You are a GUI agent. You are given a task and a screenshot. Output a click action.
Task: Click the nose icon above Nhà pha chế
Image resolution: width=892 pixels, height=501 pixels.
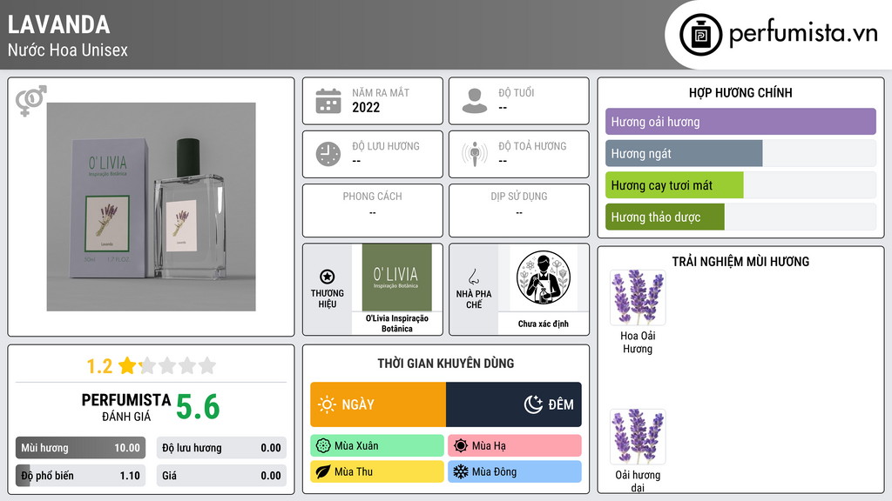(x=473, y=277)
